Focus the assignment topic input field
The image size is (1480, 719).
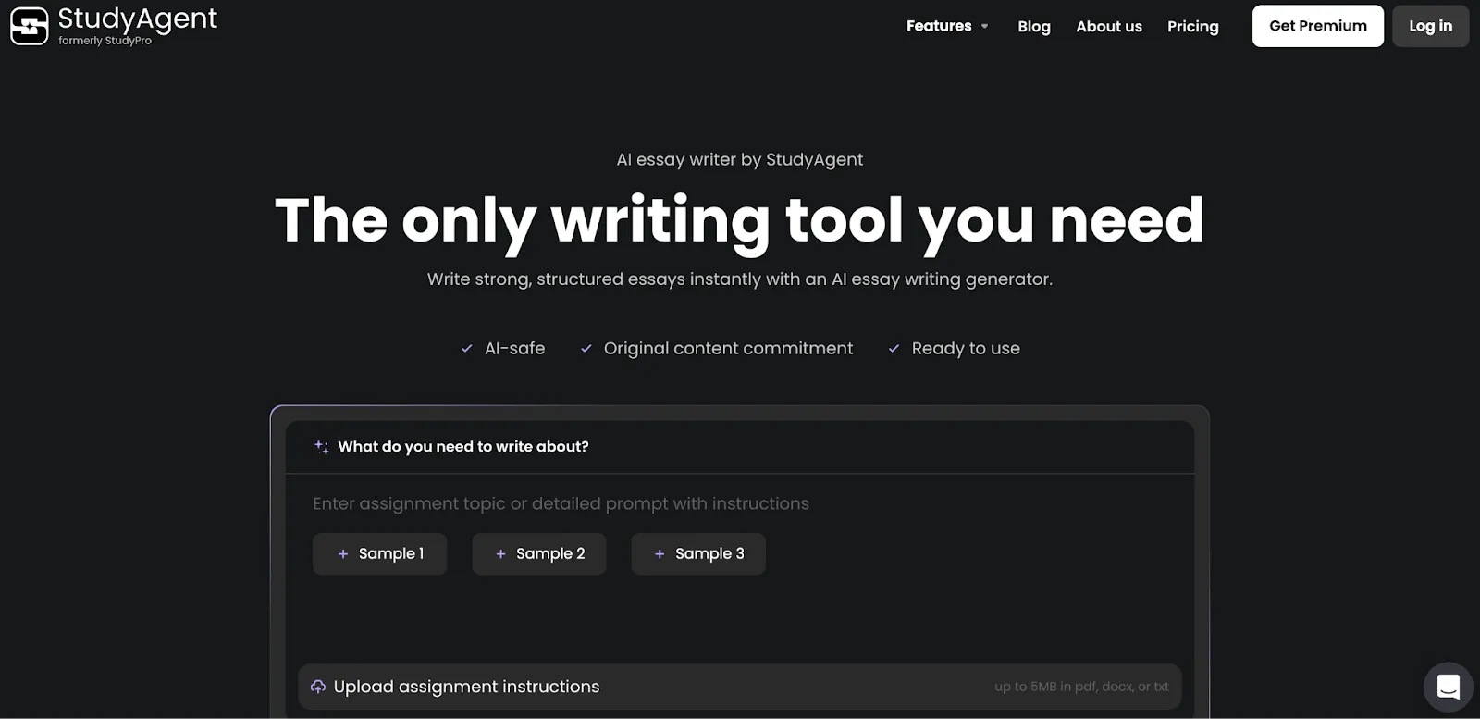tap(740, 503)
